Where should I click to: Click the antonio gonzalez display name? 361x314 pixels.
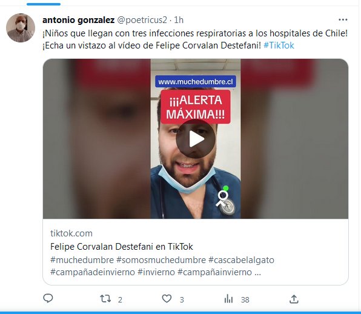click(79, 20)
